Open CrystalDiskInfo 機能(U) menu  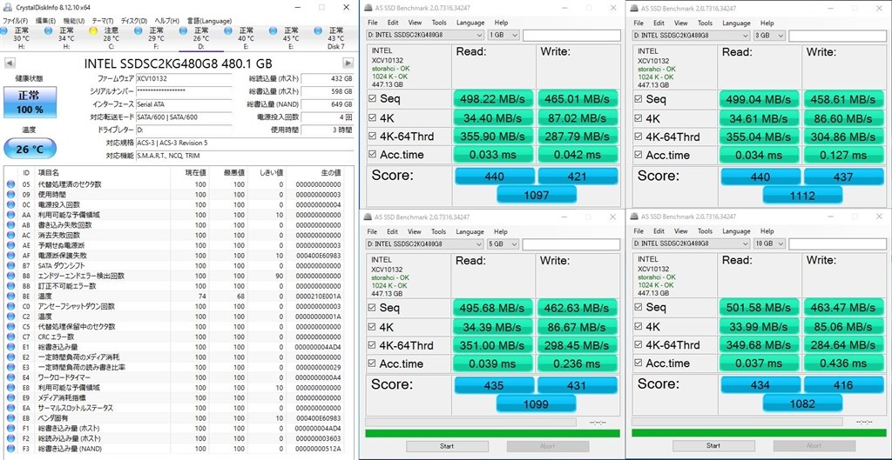(73, 21)
